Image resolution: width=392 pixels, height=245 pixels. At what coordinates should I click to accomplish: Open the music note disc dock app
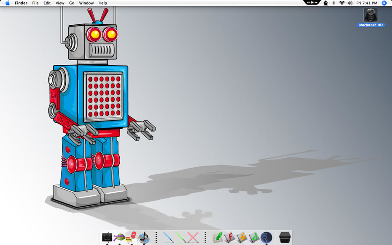tap(144, 237)
